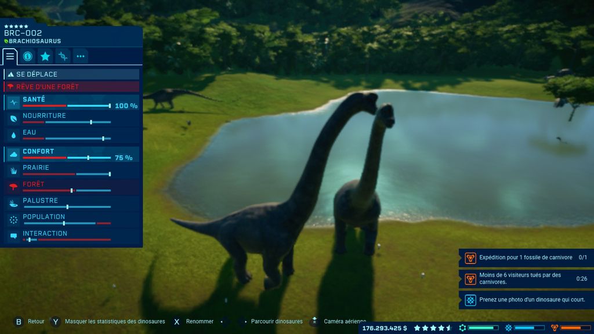Click the 75 % comfort value
The width and height of the screenshot is (594, 334).
pyautogui.click(x=124, y=158)
